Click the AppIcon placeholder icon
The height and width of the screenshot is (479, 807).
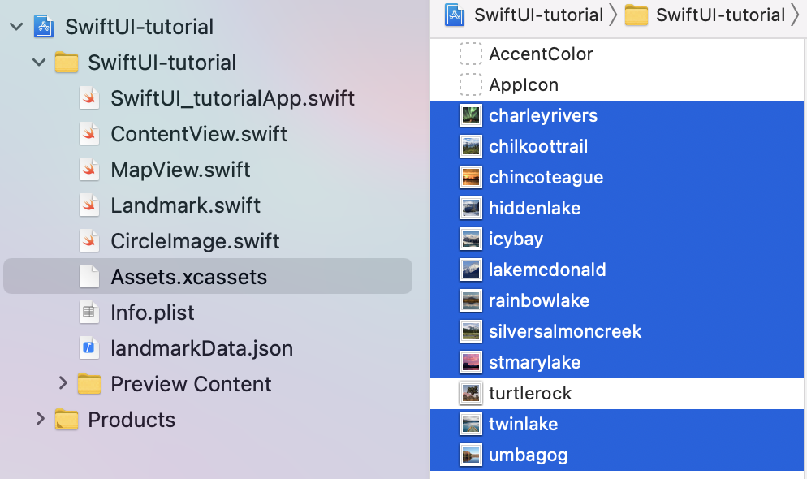pos(470,84)
